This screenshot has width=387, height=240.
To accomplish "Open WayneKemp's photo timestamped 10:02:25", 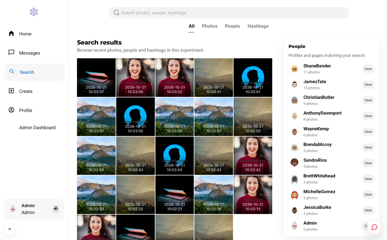I will tap(135, 195).
